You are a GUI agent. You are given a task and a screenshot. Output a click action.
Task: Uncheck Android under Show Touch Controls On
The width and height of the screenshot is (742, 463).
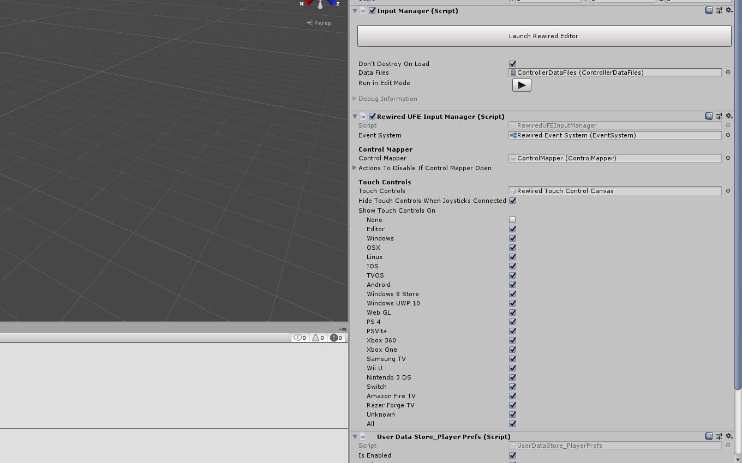pos(512,284)
